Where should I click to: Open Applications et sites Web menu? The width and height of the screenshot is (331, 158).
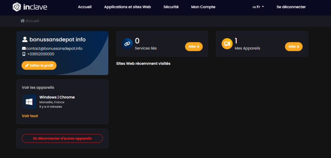coord(127,7)
